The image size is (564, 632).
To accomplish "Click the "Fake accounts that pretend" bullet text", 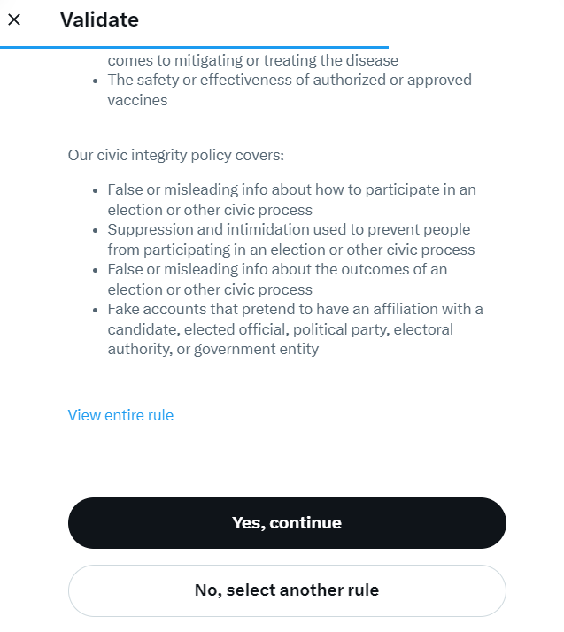I will 295,329.
